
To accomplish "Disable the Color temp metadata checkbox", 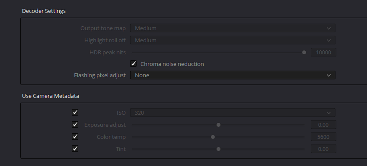I will pos(75,137).
